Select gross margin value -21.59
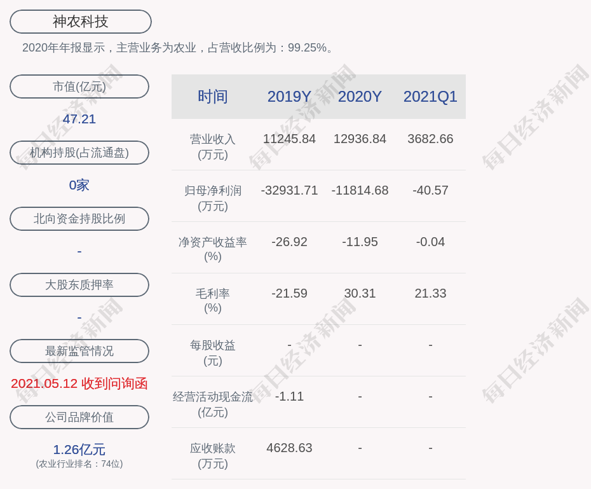The width and height of the screenshot is (591, 489). click(289, 293)
